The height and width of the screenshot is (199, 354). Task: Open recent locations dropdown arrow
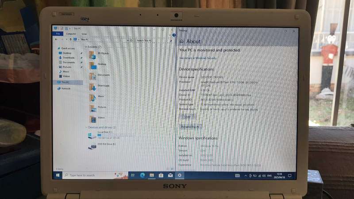click(66, 40)
